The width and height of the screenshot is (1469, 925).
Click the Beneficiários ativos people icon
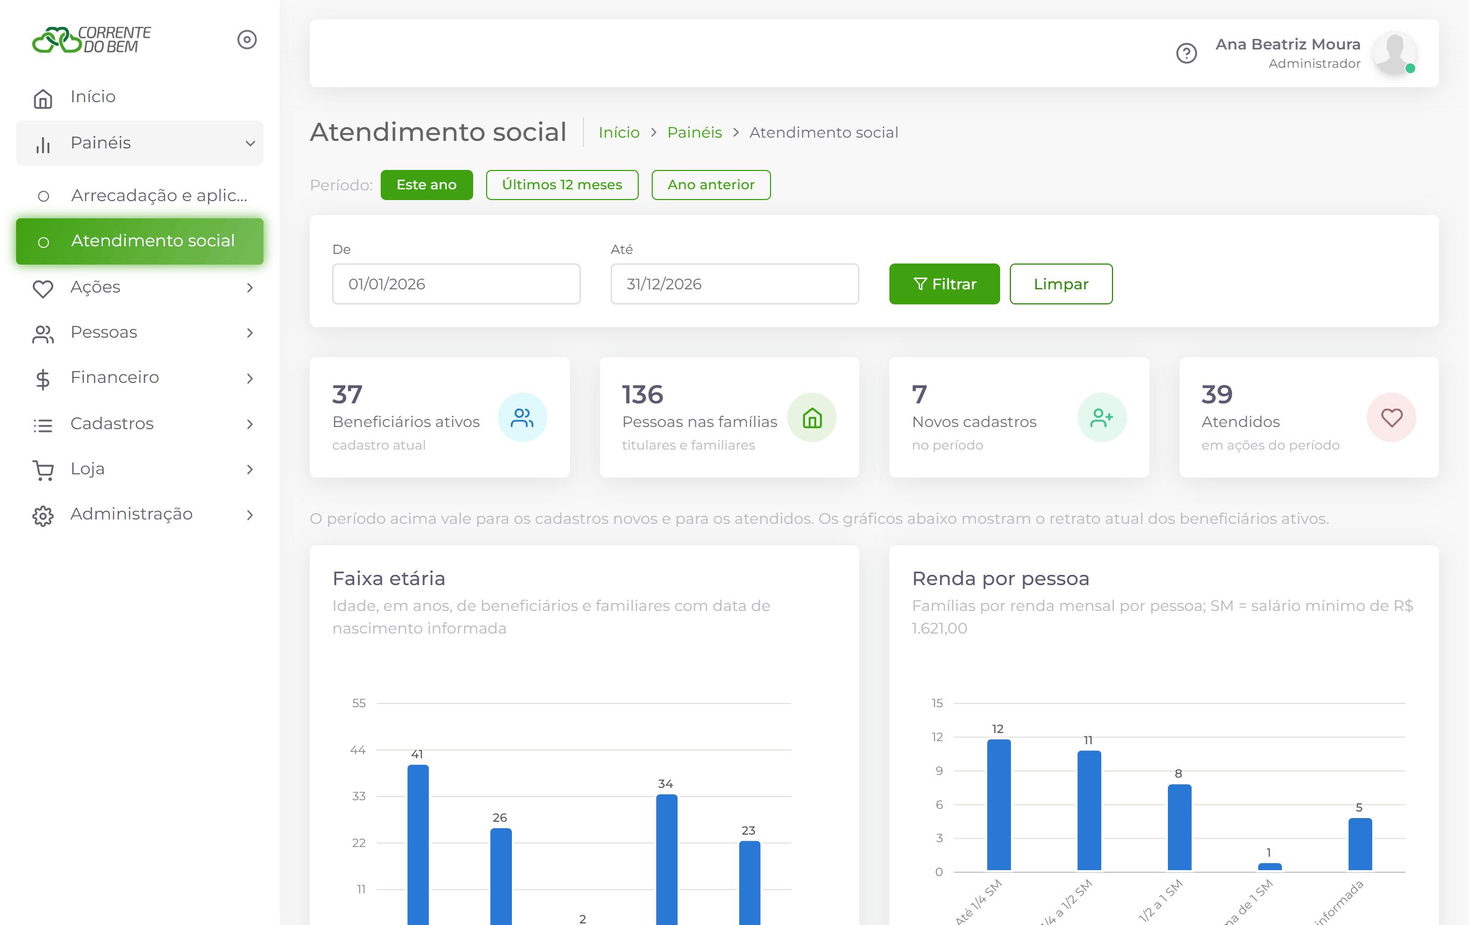(x=522, y=417)
